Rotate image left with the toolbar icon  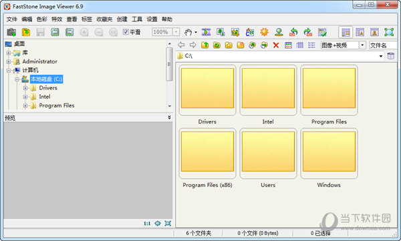293,32
